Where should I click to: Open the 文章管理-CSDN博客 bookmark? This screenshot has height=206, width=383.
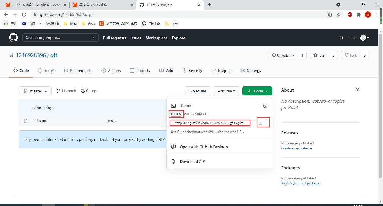pyautogui.click(x=118, y=24)
